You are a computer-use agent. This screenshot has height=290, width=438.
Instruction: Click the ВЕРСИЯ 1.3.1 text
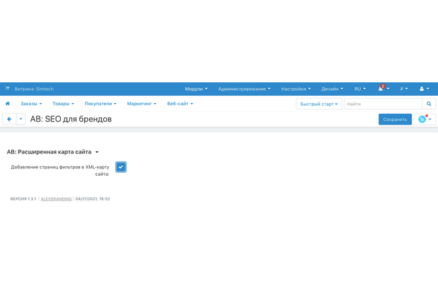click(x=23, y=199)
